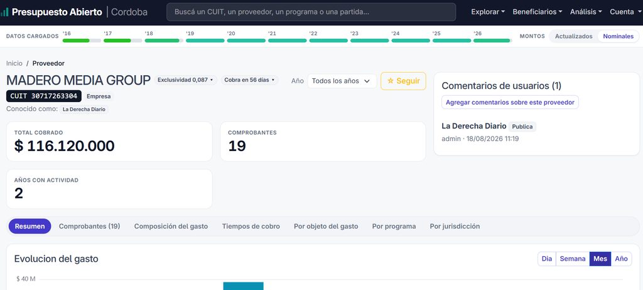Click the CUIT 30717263304 badge
This screenshot has height=290, width=643.
coord(44,96)
